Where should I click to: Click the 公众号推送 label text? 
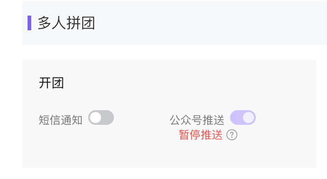point(197,120)
